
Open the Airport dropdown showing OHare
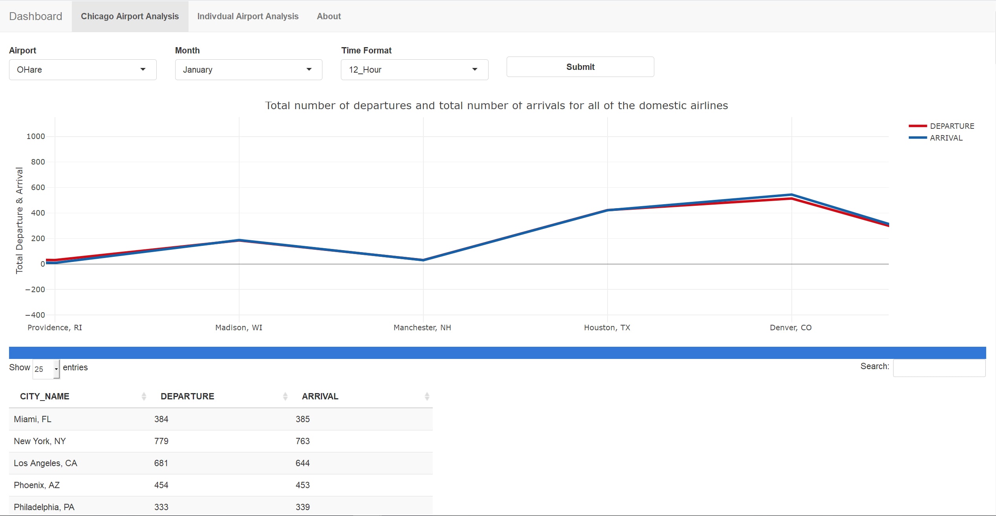(x=83, y=70)
